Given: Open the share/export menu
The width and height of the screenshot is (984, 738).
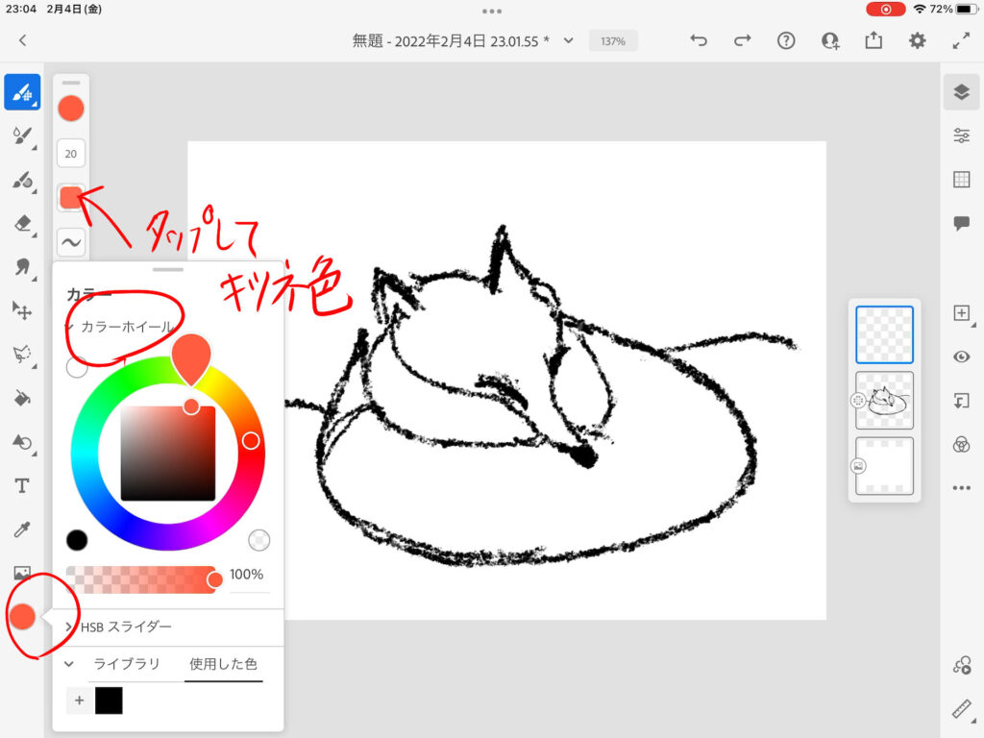Looking at the screenshot, I should [x=873, y=40].
